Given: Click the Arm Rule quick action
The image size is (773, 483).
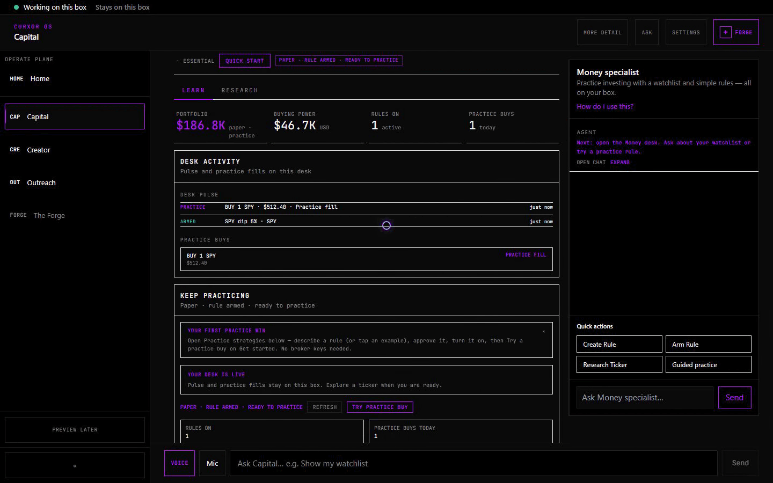Looking at the screenshot, I should coord(709,344).
